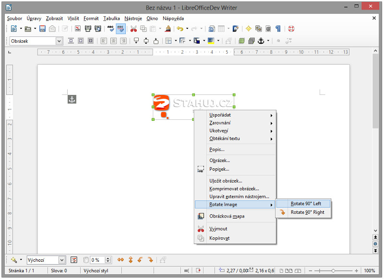Align the image to the right
Image resolution: width=384 pixels, height=279 pixels.
[x=123, y=41]
